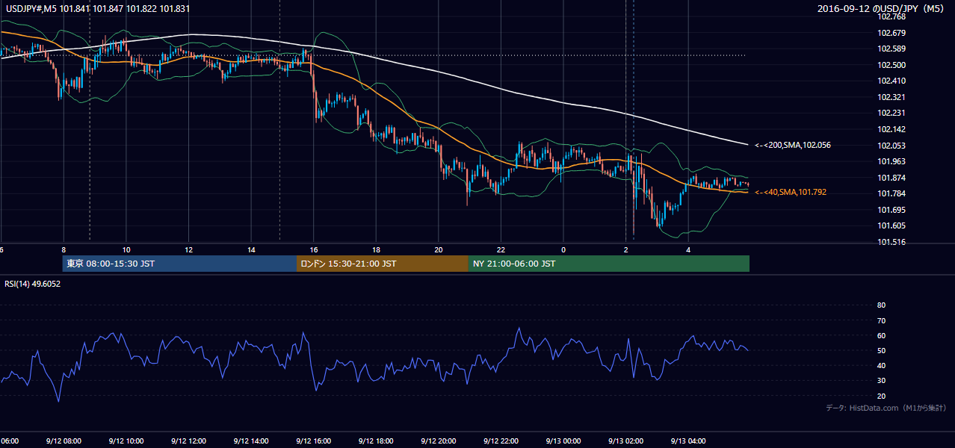Click the 101.695 price axis label

click(x=891, y=210)
